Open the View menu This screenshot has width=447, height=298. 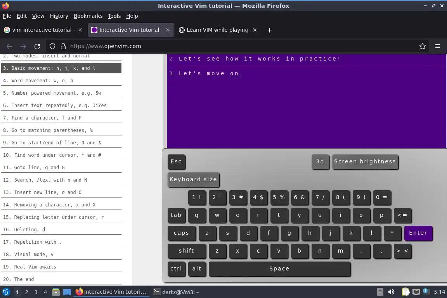point(38,16)
